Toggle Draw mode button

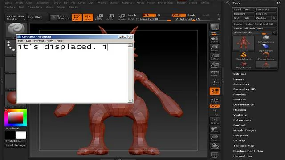(x=88, y=17)
